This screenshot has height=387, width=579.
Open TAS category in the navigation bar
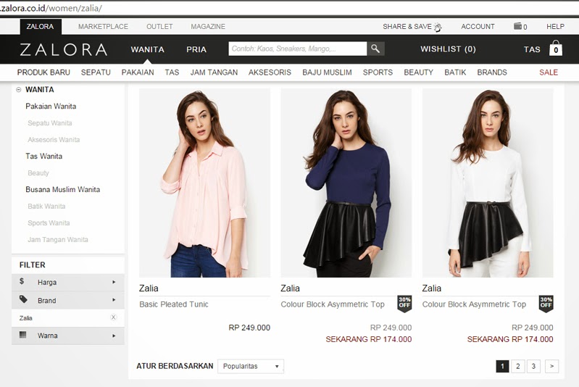[172, 72]
